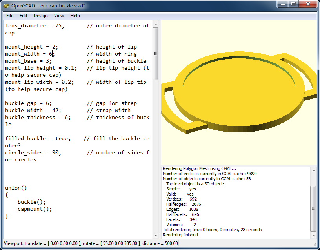
Task: Click the window resize grip at corner
Action: coord(315,244)
